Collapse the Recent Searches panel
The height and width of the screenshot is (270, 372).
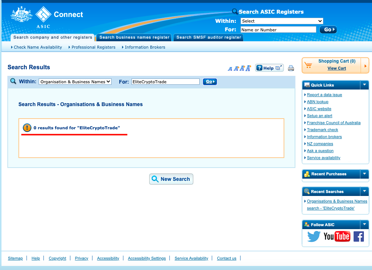click(364, 192)
